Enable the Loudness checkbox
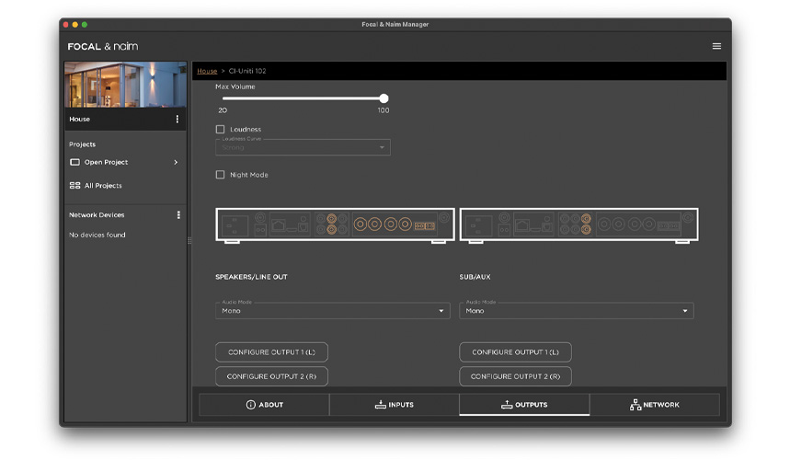The width and height of the screenshot is (790, 460). (x=220, y=130)
